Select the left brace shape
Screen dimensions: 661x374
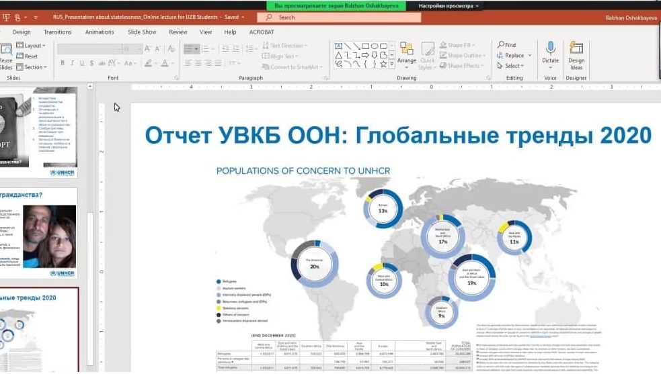[366, 64]
